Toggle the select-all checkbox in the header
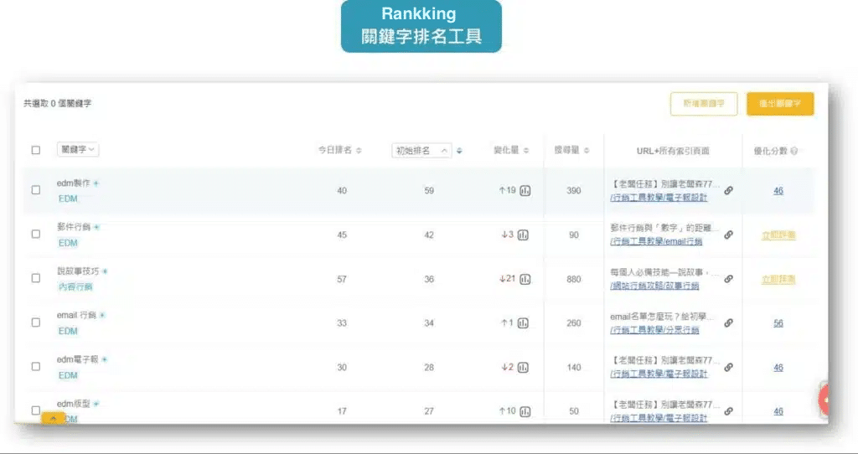This screenshot has height=454, width=858. [x=36, y=151]
